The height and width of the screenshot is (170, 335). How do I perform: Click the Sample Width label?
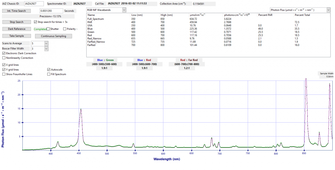(x=327, y=74)
